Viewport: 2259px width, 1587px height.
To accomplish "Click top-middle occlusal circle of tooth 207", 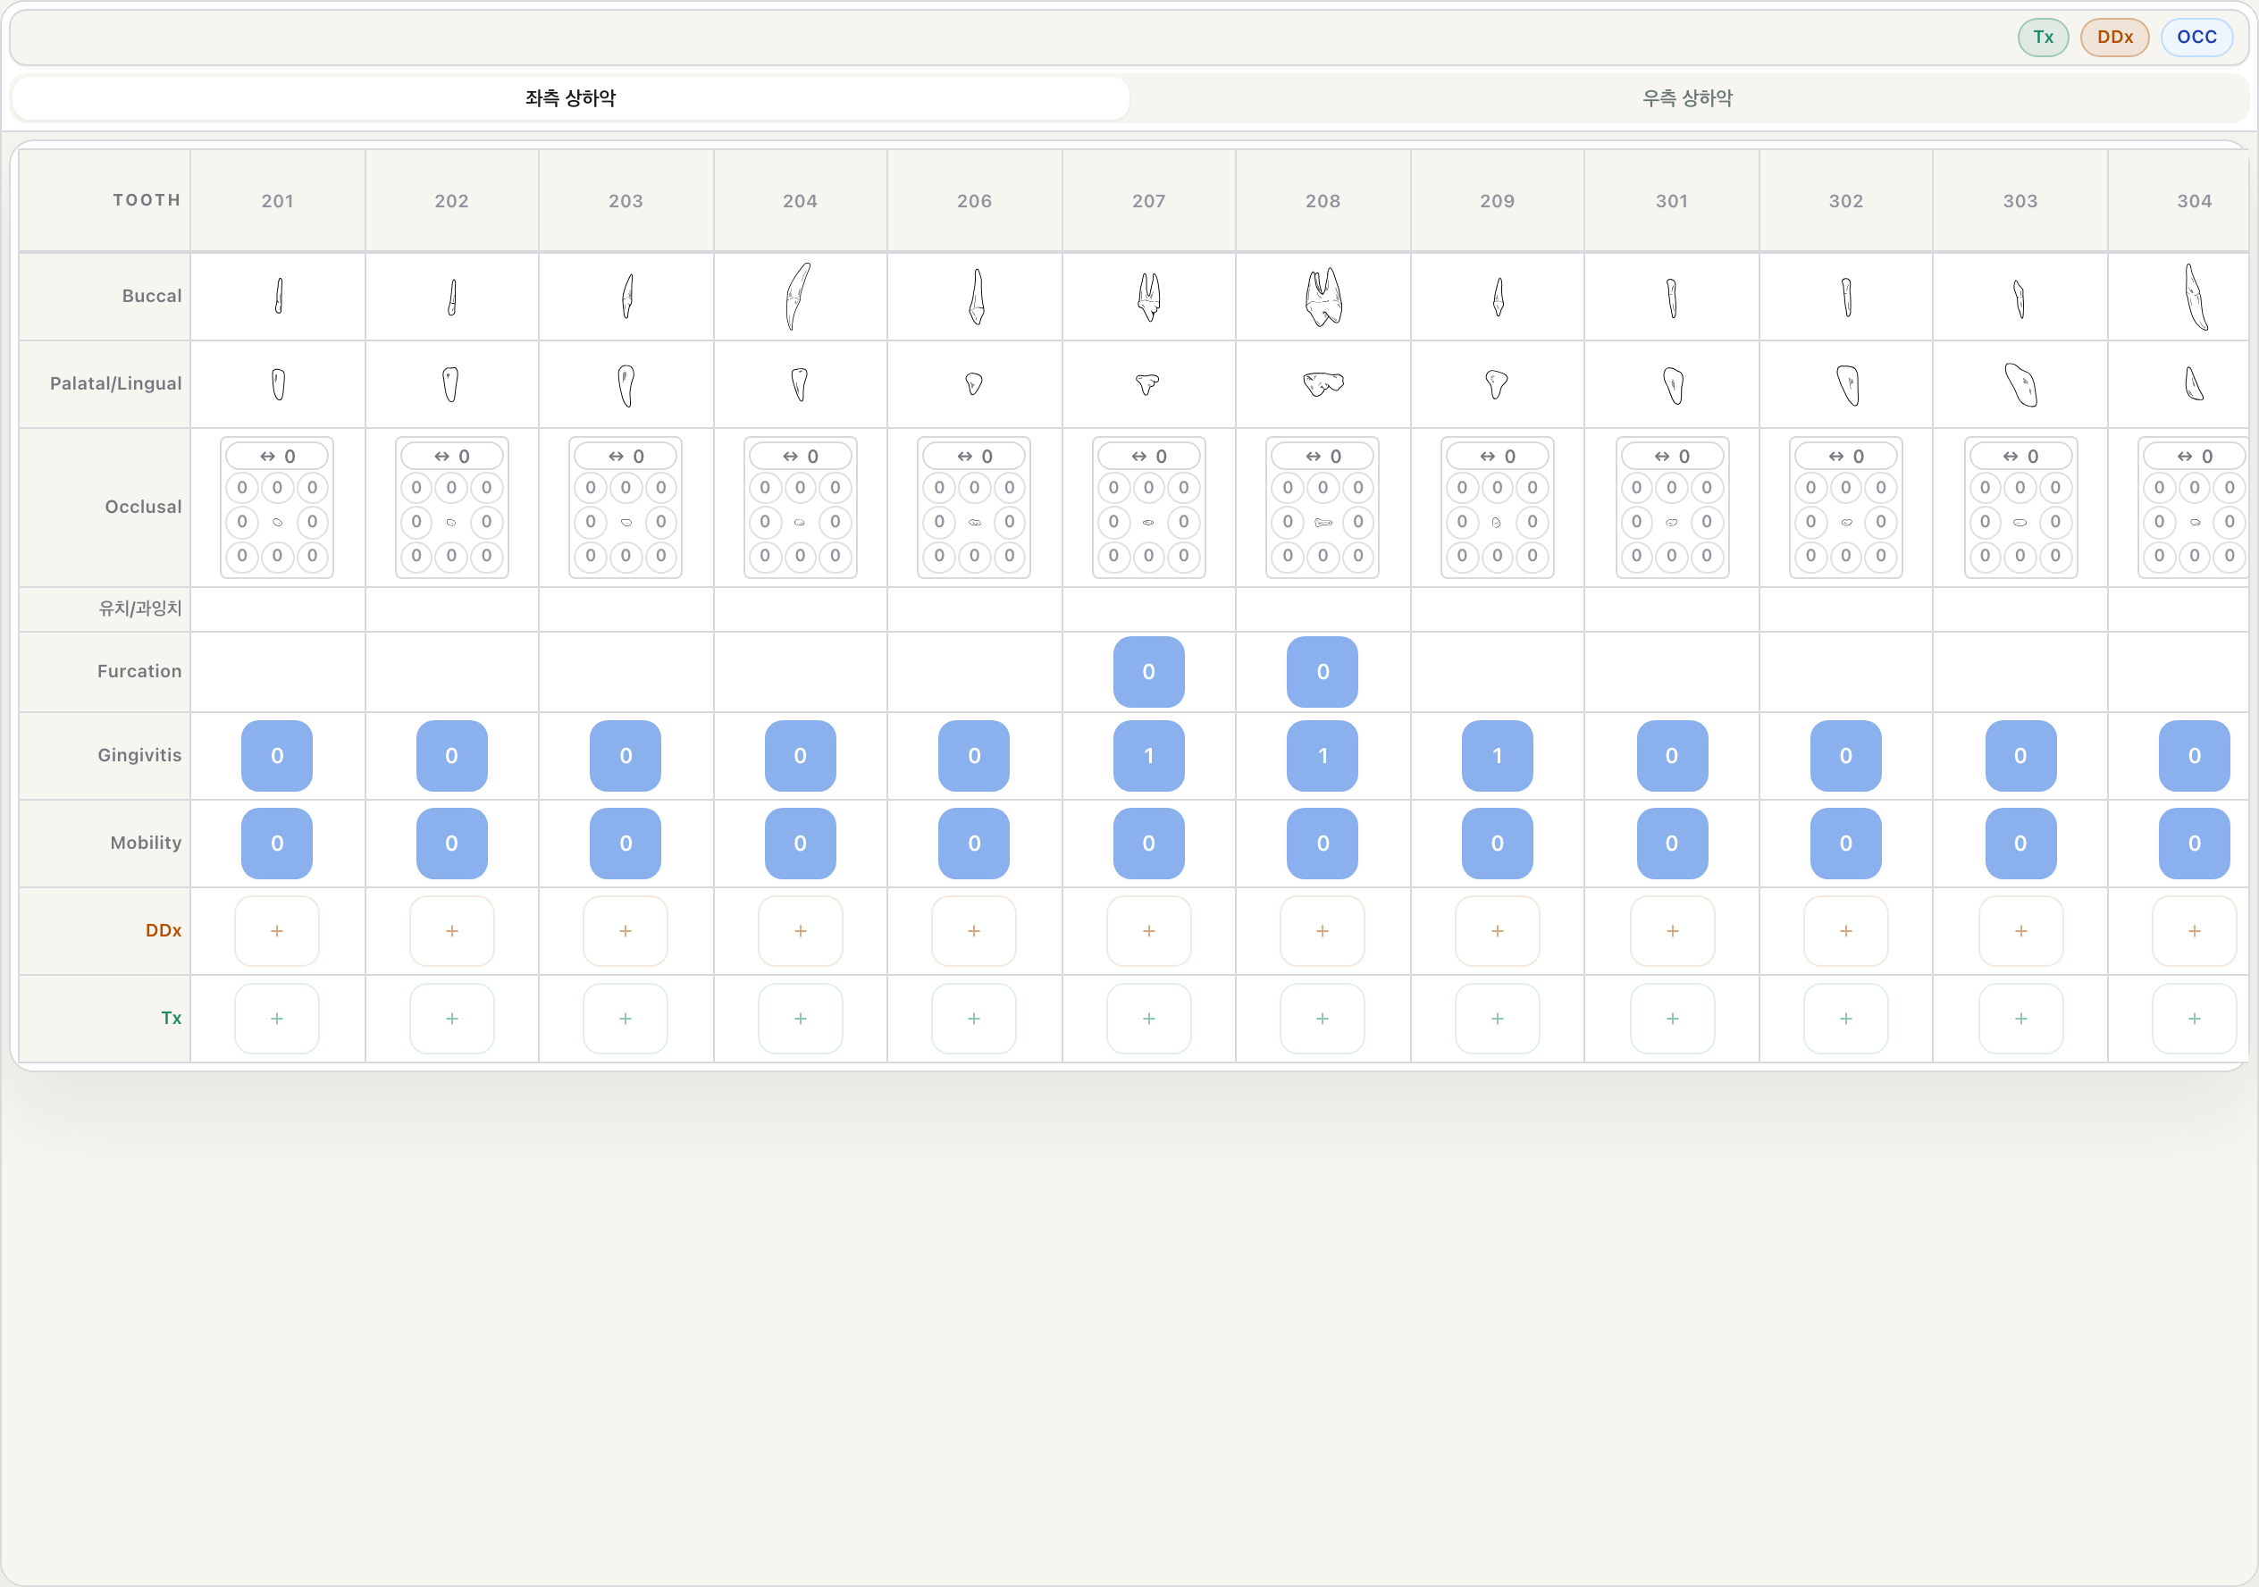I will point(1148,488).
